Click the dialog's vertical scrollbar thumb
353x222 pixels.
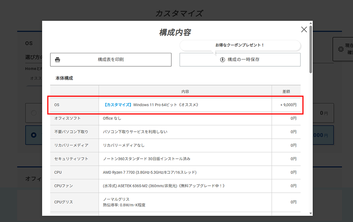(310, 48)
